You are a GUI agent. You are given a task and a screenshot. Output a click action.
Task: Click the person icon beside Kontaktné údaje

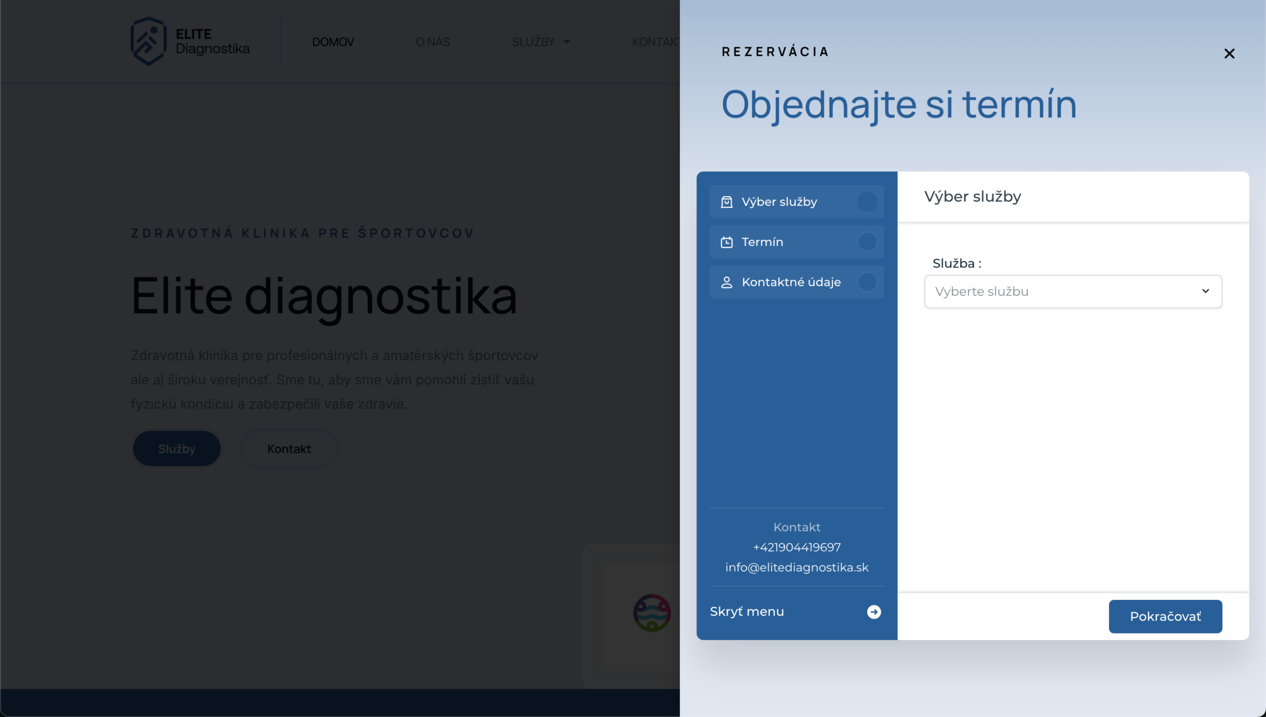tap(726, 282)
